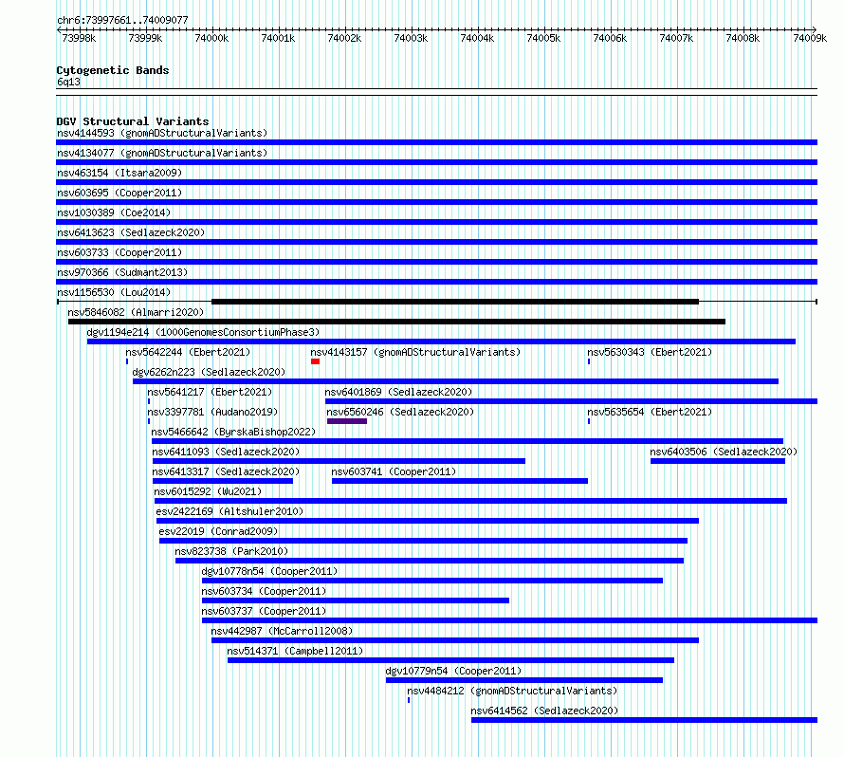The width and height of the screenshot is (844, 757).
Task: Open nsv970366 (Sudmant2013) label
Action: click(122, 272)
